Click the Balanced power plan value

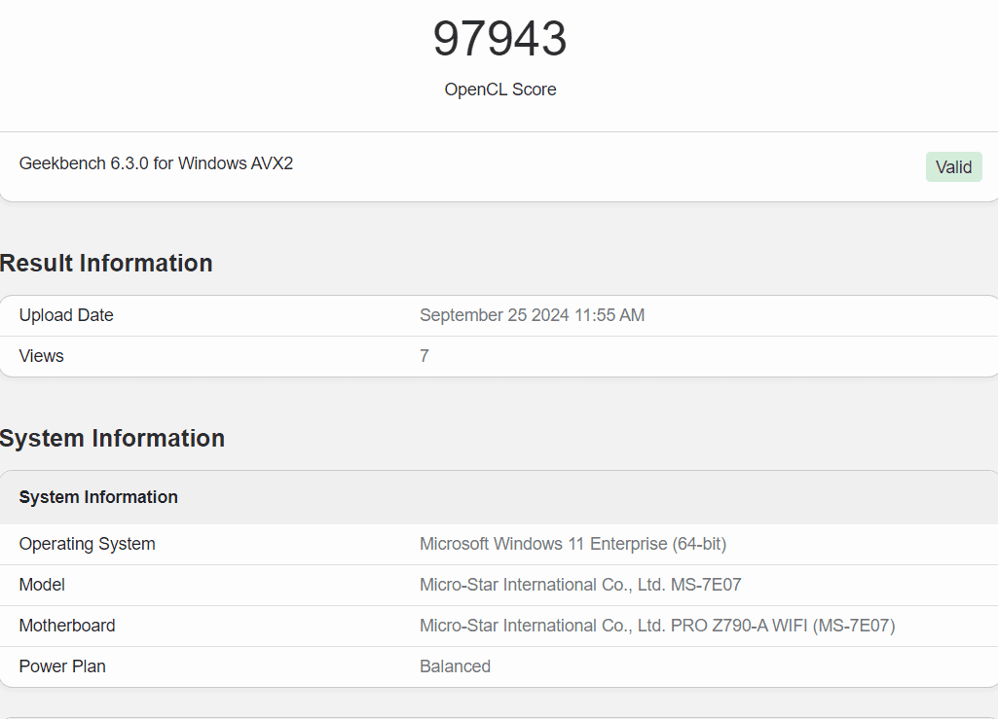(455, 666)
